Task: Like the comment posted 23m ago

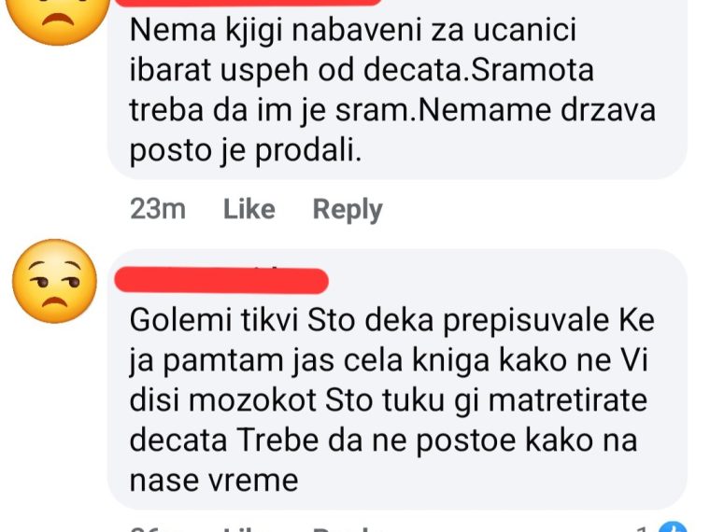Action: tap(249, 209)
